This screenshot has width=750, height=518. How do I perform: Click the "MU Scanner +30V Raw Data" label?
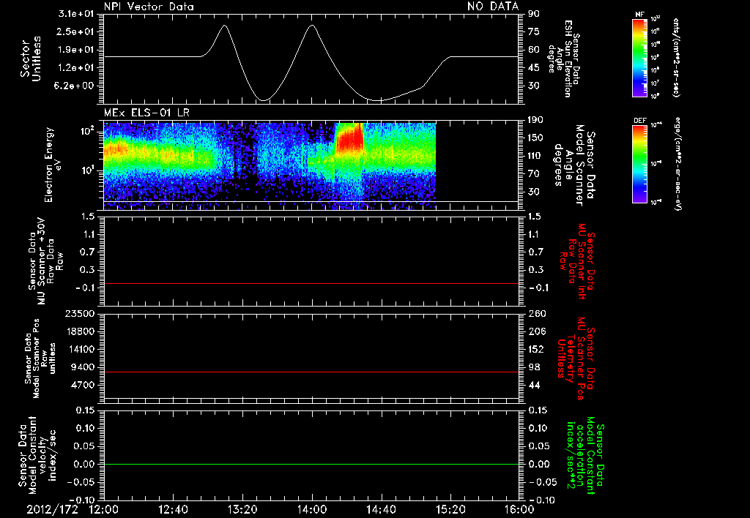pyautogui.click(x=45, y=261)
